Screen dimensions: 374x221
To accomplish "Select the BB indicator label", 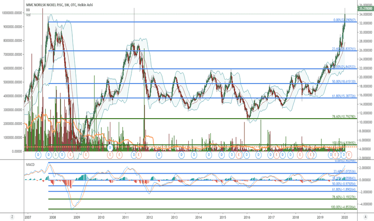I will click(28, 10).
